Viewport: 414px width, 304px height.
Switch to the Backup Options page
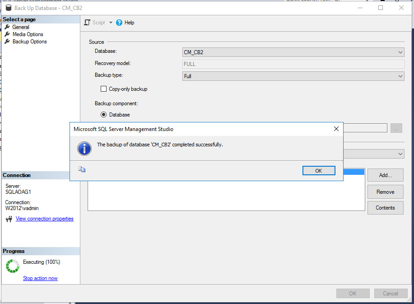tap(29, 41)
